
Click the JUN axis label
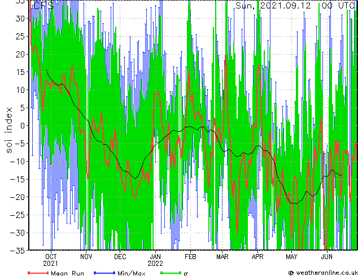click(x=327, y=257)
